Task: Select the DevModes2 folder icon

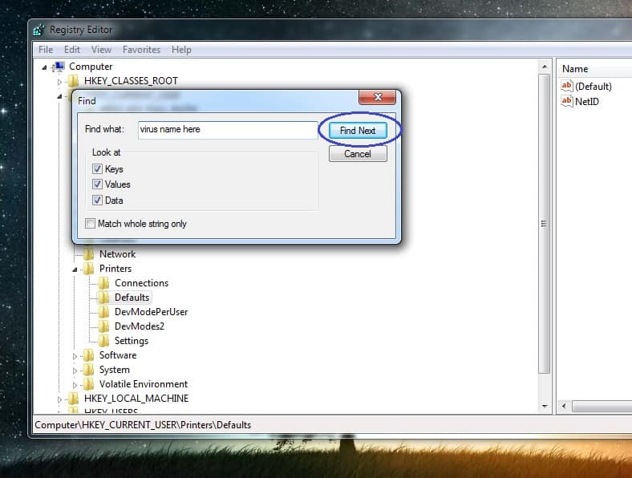Action: click(104, 326)
